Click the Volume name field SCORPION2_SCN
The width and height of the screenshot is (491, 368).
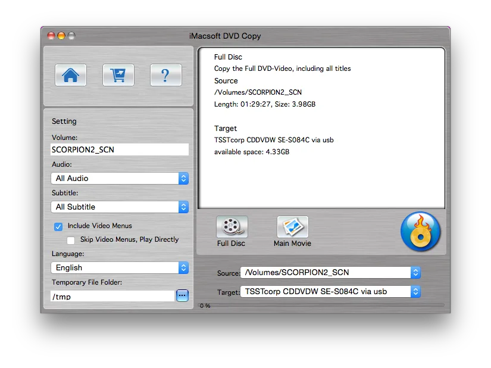click(120, 149)
